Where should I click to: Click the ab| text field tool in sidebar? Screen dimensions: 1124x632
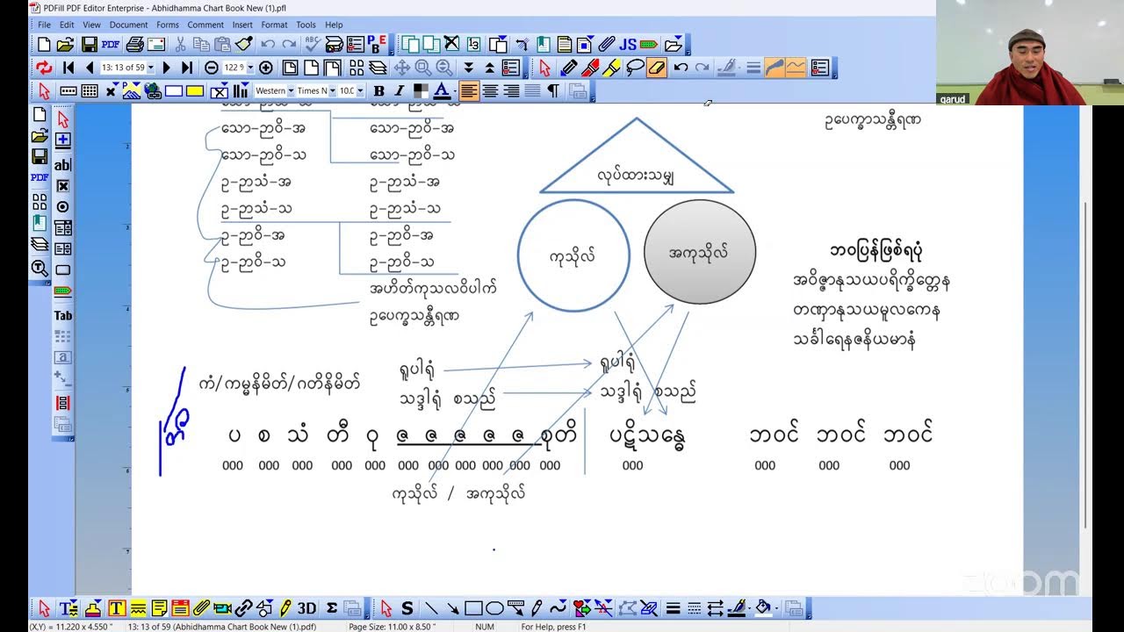point(63,165)
